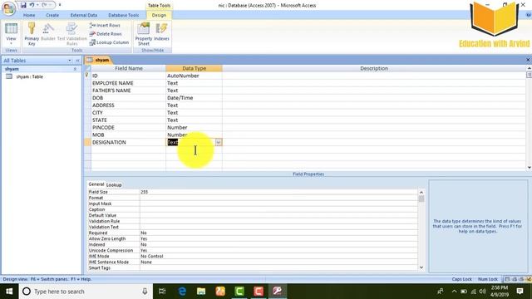
Task: Select the Design ribbon tab
Action: [159, 15]
